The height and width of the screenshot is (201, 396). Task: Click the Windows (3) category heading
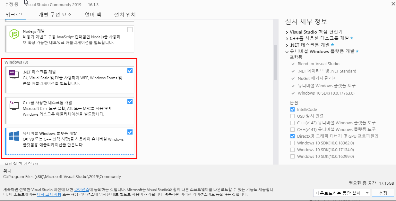(x=16, y=62)
